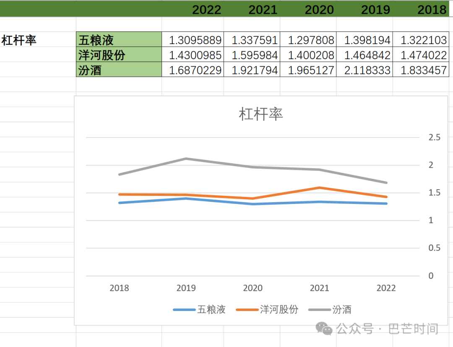Screen dimensions: 453x347
Task: Click cell value 2.118333
Action: click(x=364, y=70)
